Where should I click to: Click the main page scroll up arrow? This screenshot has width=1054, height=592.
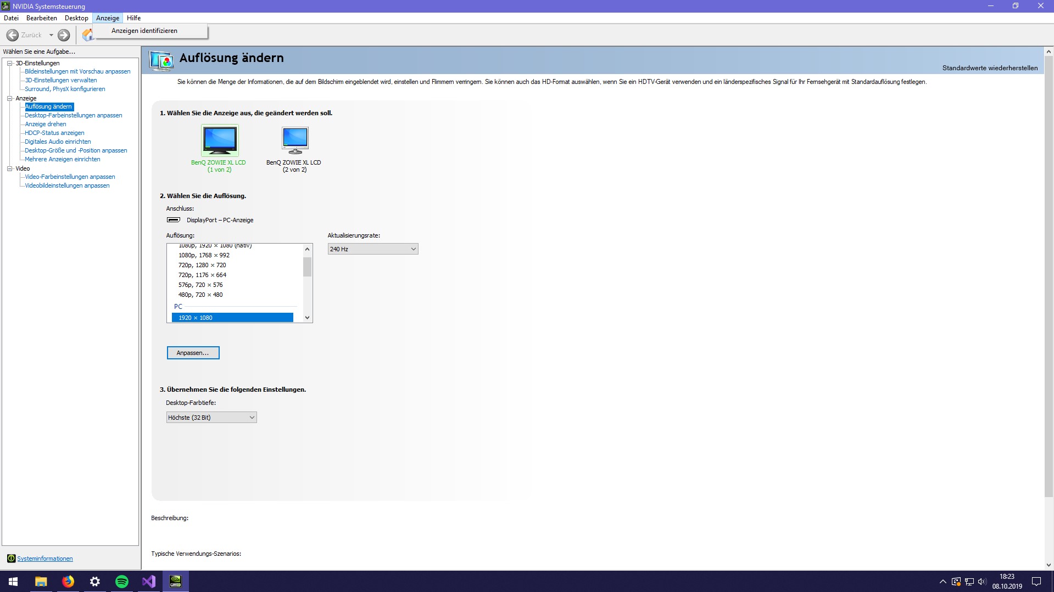(1049, 52)
